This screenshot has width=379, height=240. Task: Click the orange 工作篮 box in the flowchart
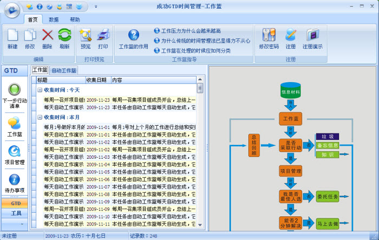point(291,119)
